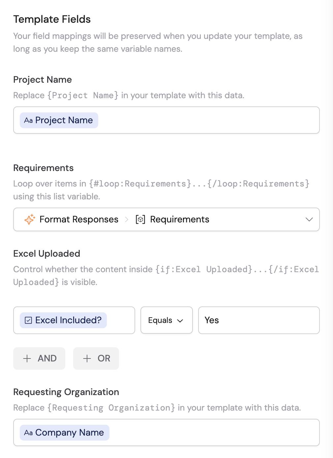Open the Format Responses variable selector
Image resolution: width=333 pixels, height=458 pixels.
pos(166,219)
